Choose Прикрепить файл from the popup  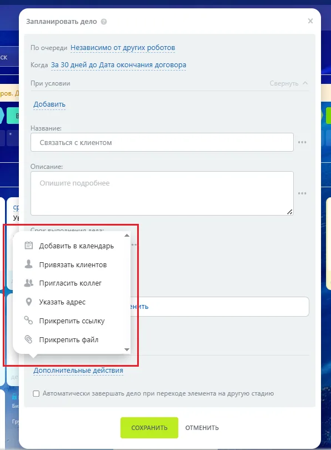pyautogui.click(x=69, y=340)
